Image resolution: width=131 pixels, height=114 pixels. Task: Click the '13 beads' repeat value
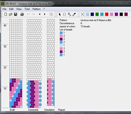(x=85, y=27)
